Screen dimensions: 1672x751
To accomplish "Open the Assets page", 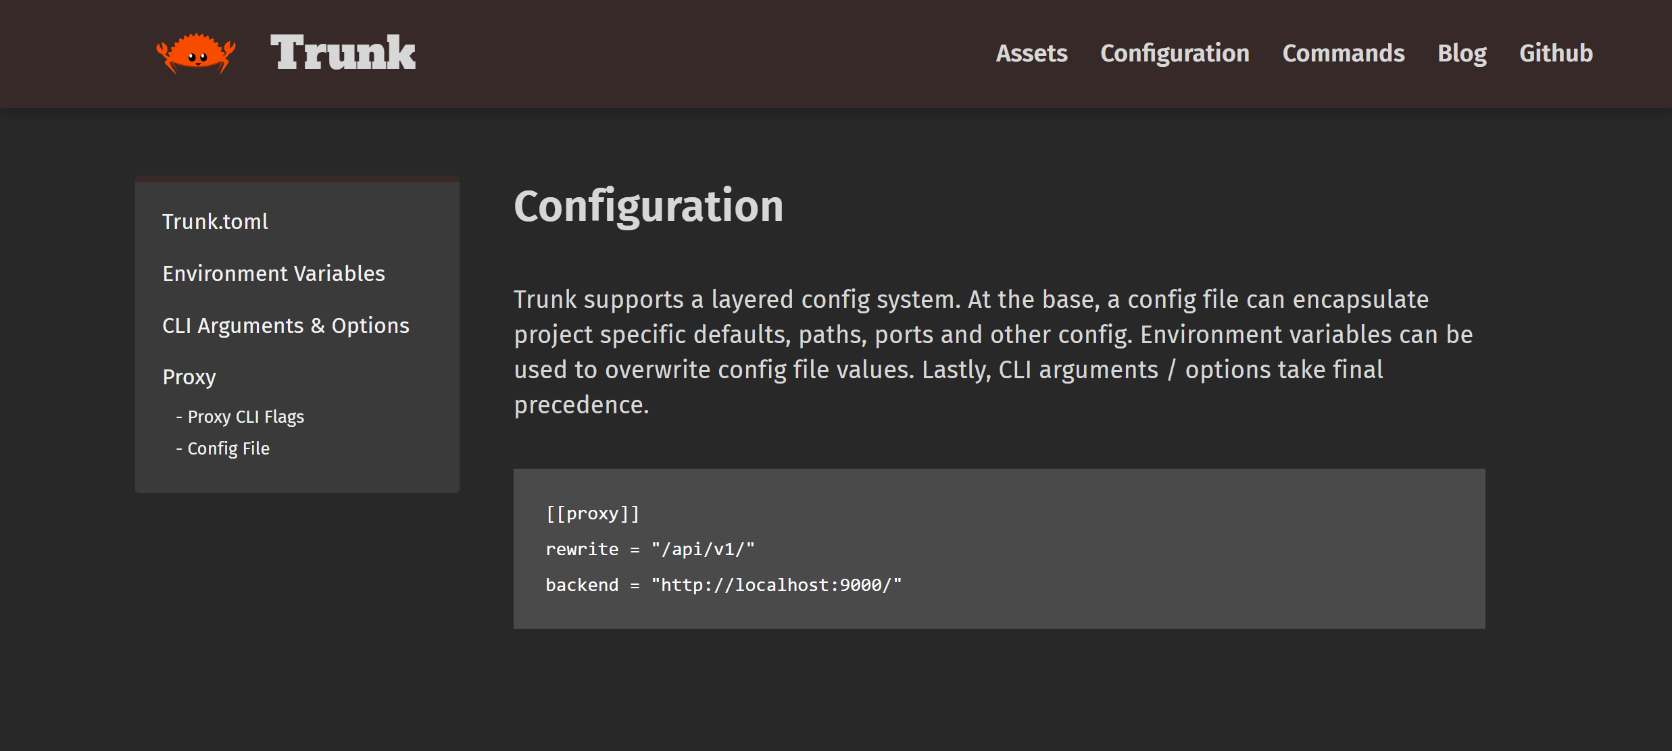I will click(1031, 53).
